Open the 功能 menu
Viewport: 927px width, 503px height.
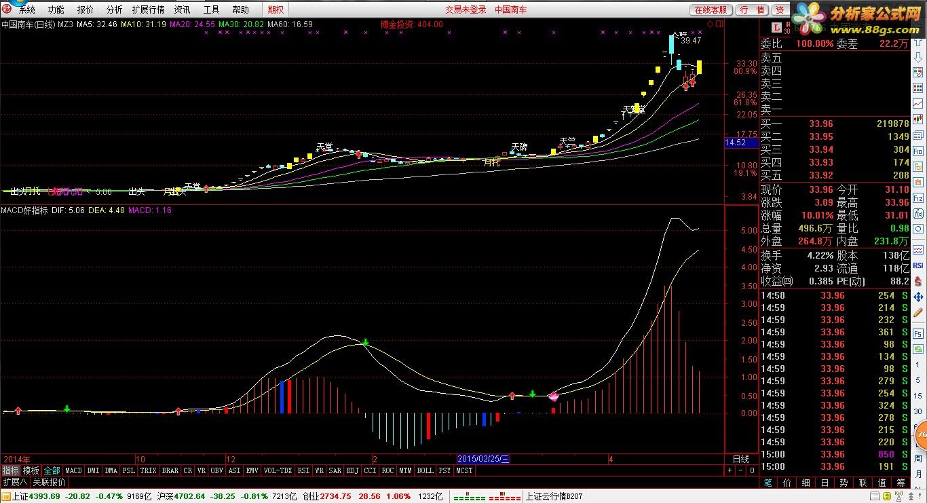[x=56, y=10]
